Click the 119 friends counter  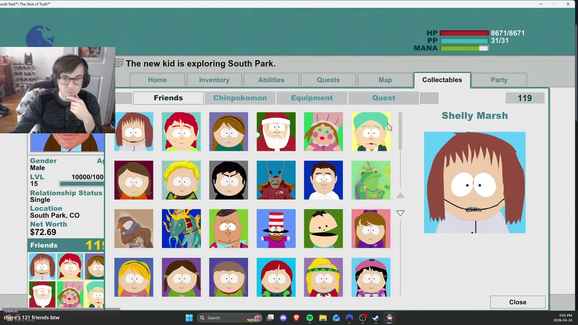(x=525, y=98)
